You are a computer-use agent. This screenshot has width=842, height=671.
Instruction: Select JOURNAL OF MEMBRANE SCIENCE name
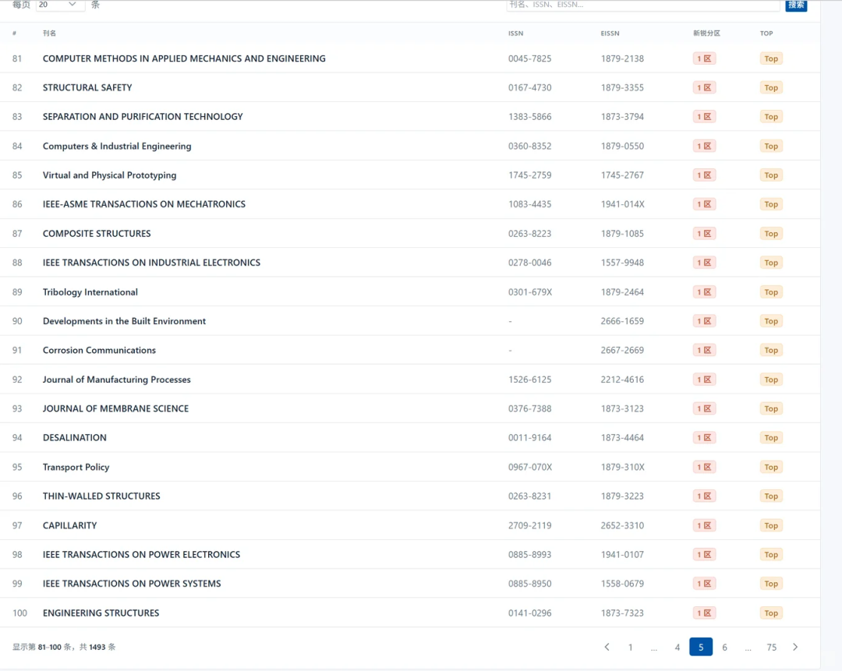click(x=115, y=408)
